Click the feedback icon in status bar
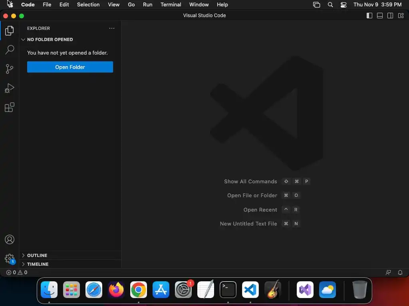409x306 pixels. point(388,273)
